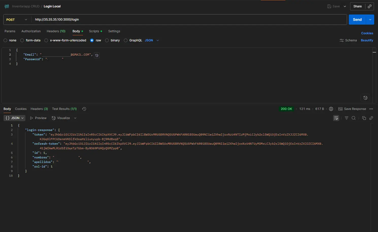Click inside the request URL field
Image resolution: width=378 pixels, height=232 pixels.
point(178,20)
